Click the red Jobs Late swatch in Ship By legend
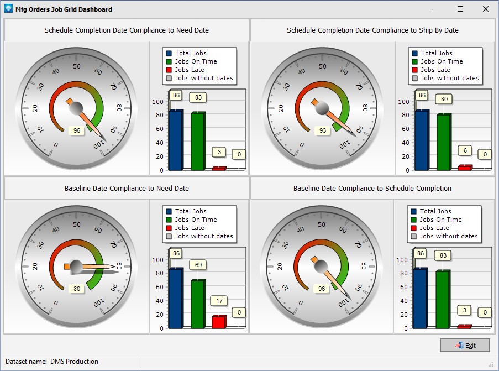The height and width of the screenshot is (371, 499). click(415, 70)
